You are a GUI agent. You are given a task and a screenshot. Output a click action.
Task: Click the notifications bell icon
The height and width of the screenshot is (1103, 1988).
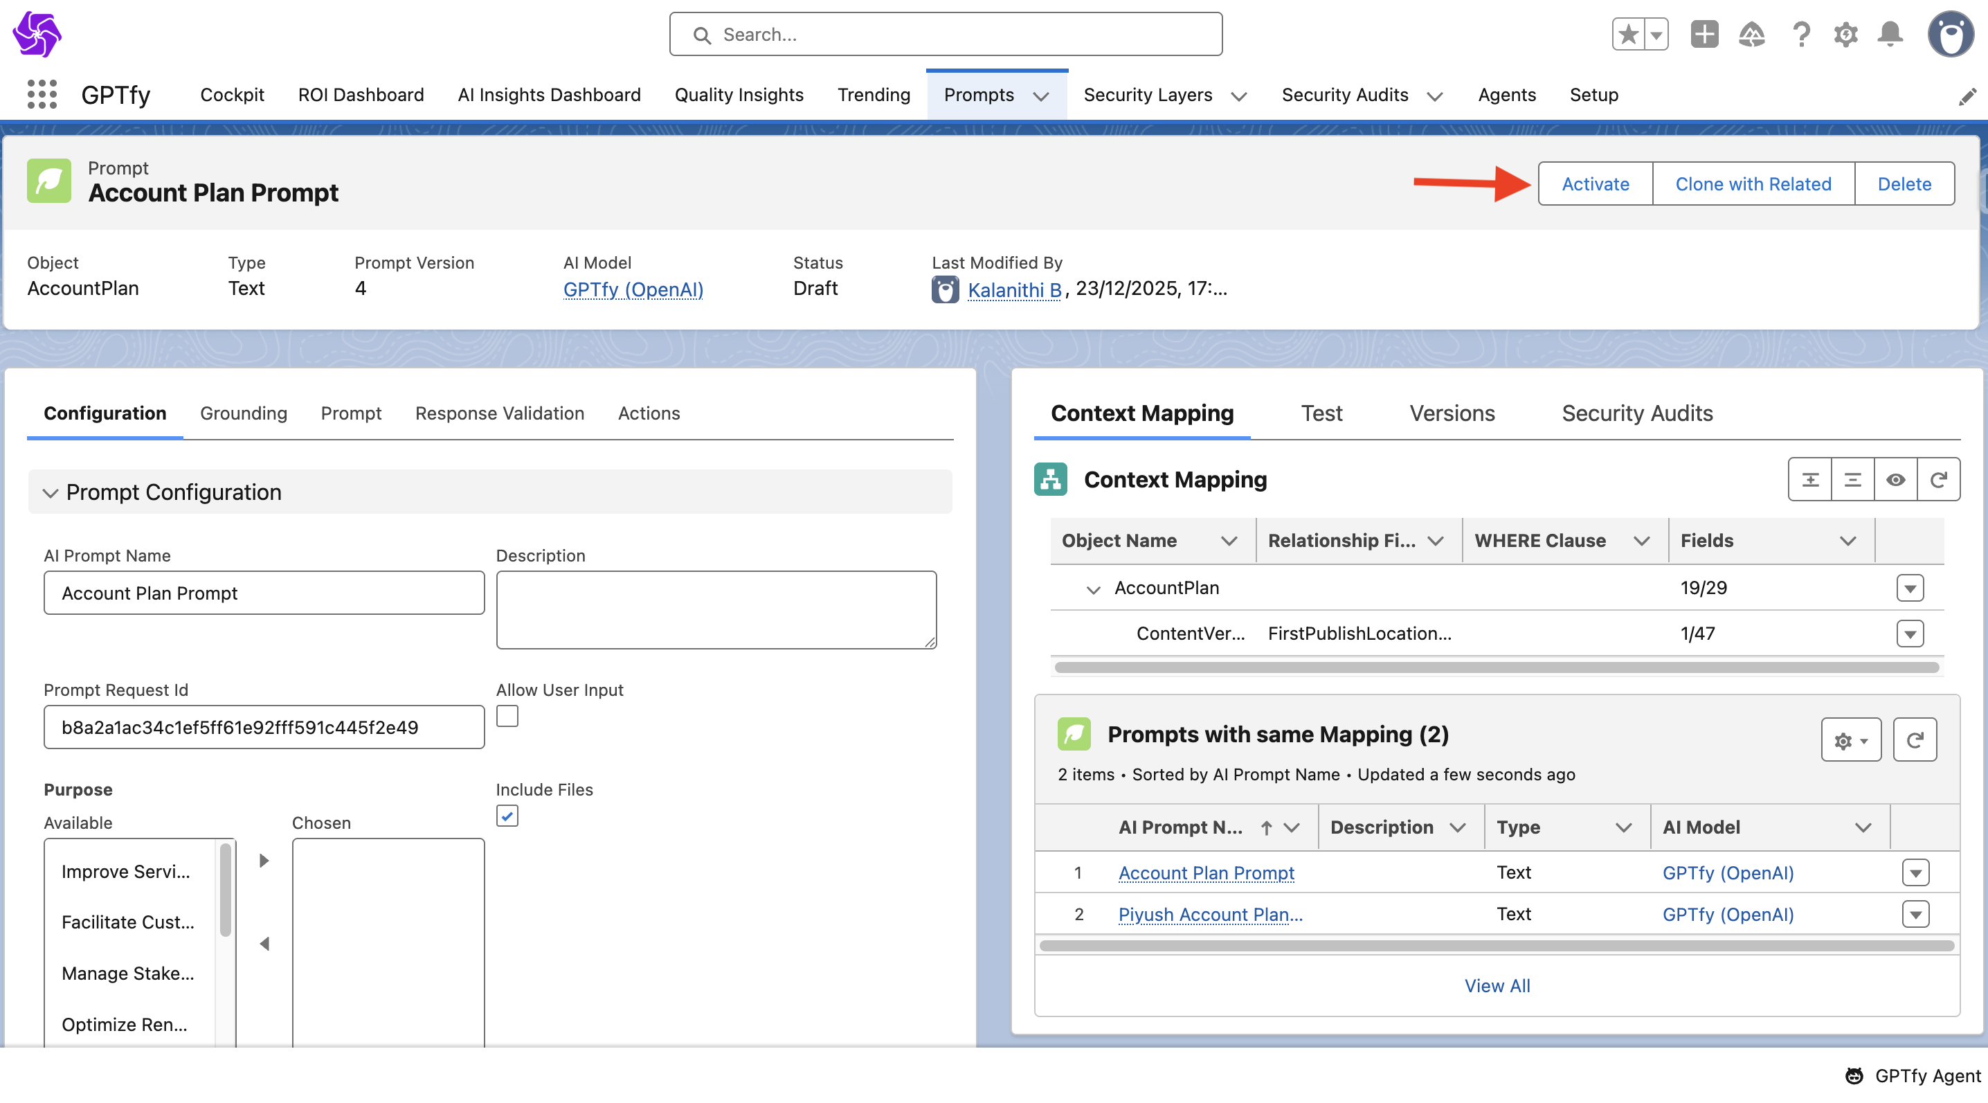1890,35
